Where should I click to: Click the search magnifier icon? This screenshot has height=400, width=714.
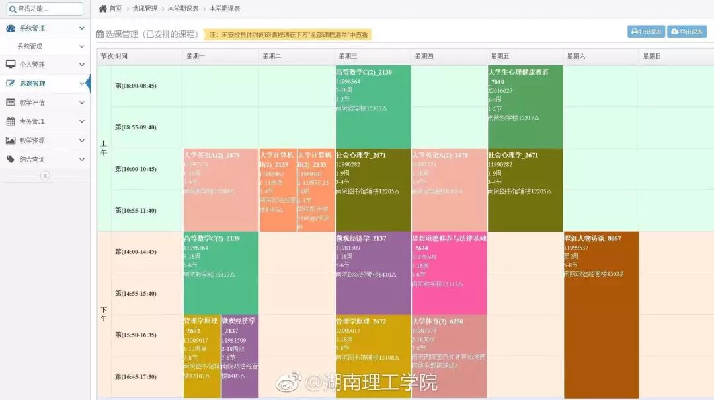(x=13, y=9)
